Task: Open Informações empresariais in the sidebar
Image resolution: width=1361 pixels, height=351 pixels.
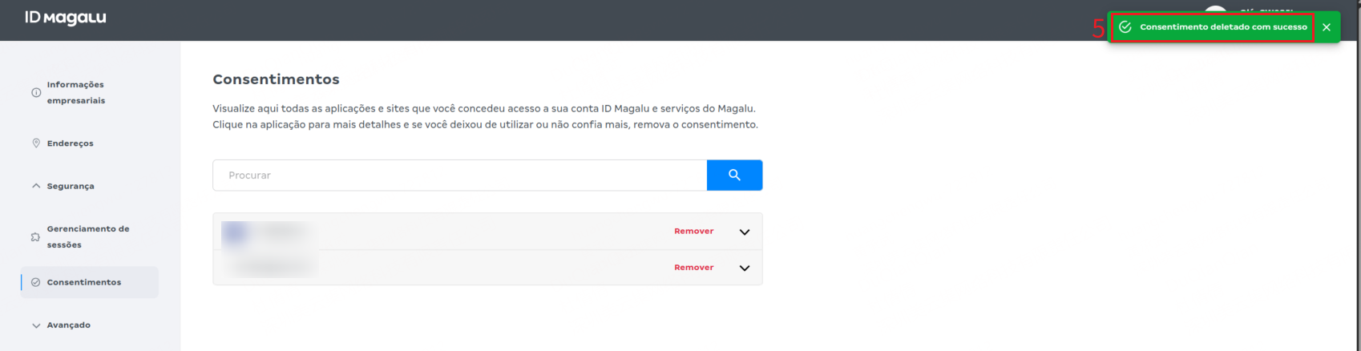Action: point(76,93)
